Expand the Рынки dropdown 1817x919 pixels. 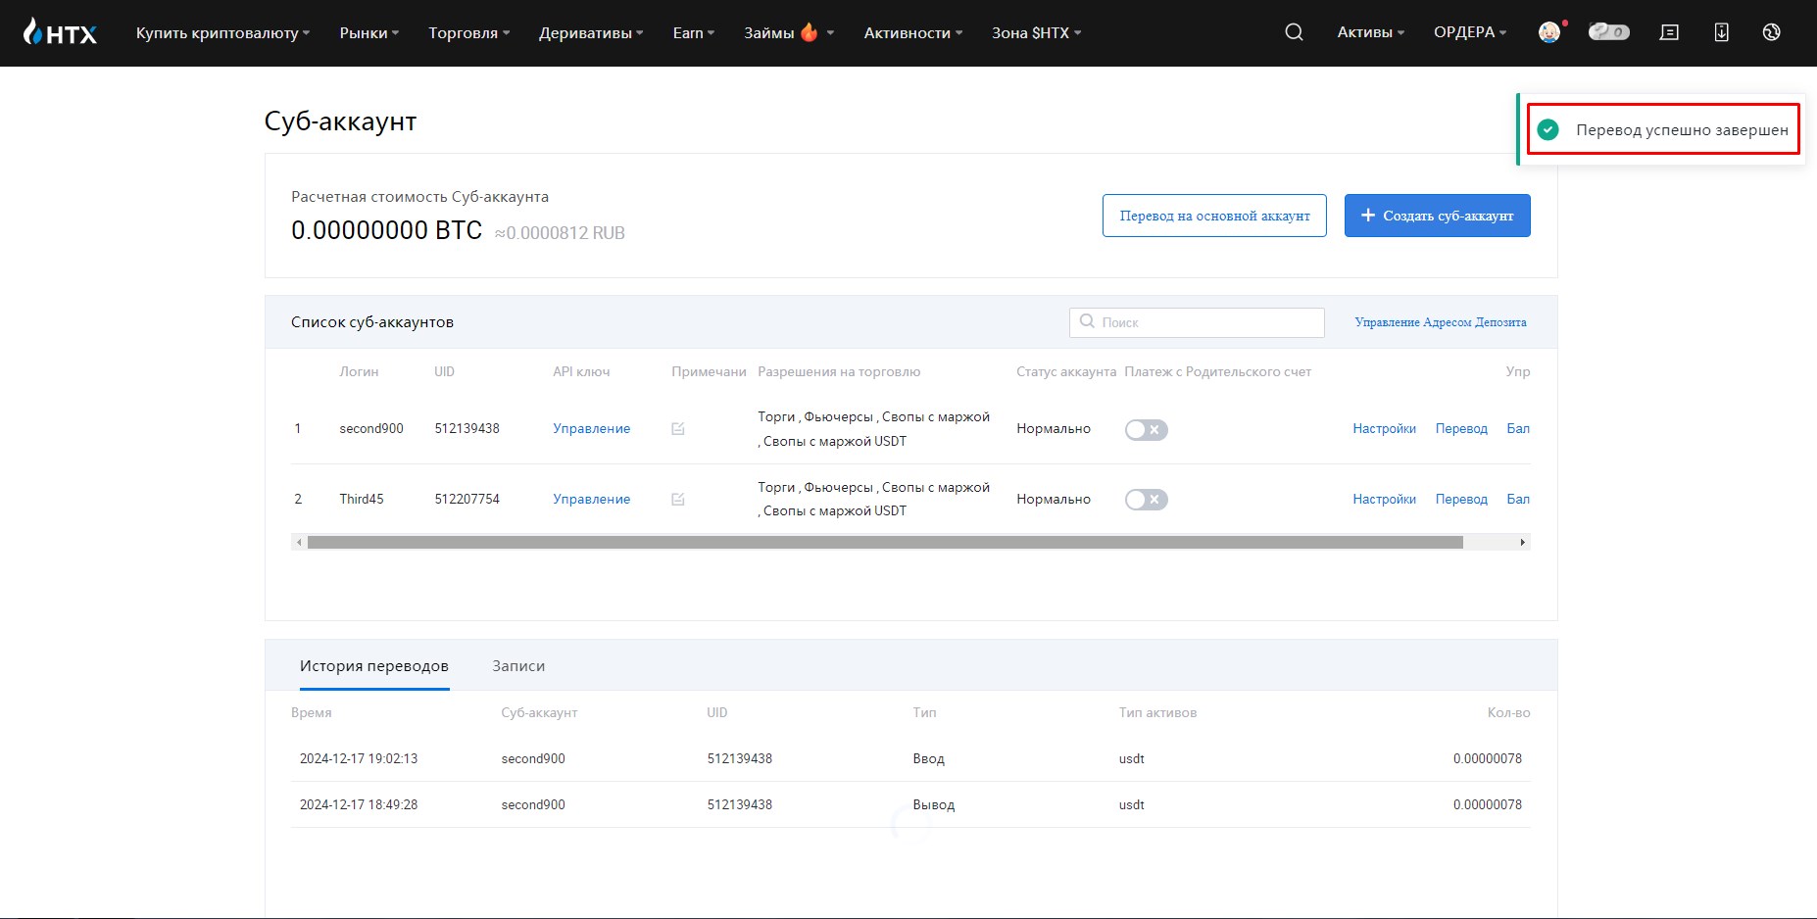[369, 32]
